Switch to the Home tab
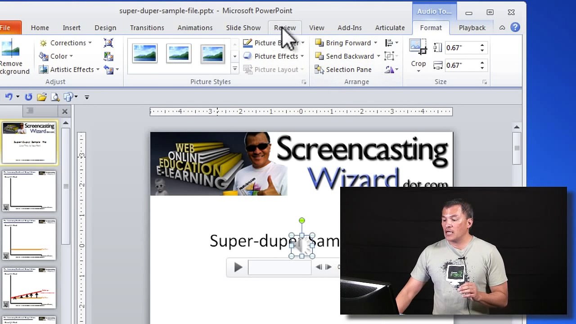576x324 pixels. tap(40, 27)
